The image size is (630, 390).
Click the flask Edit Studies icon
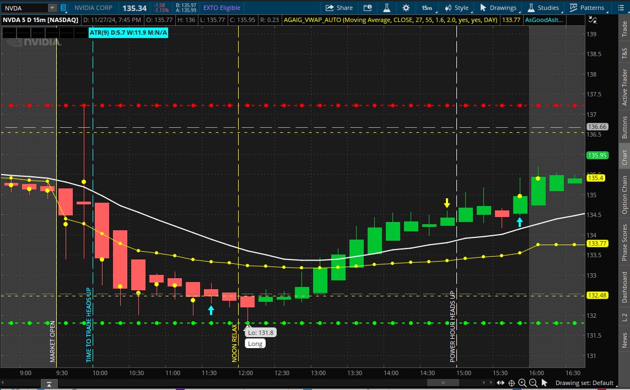[x=386, y=8]
